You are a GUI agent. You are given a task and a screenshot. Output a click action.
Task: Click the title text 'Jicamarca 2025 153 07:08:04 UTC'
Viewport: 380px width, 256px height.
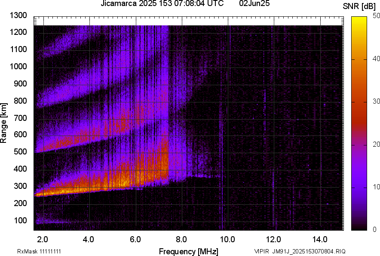[162, 3]
